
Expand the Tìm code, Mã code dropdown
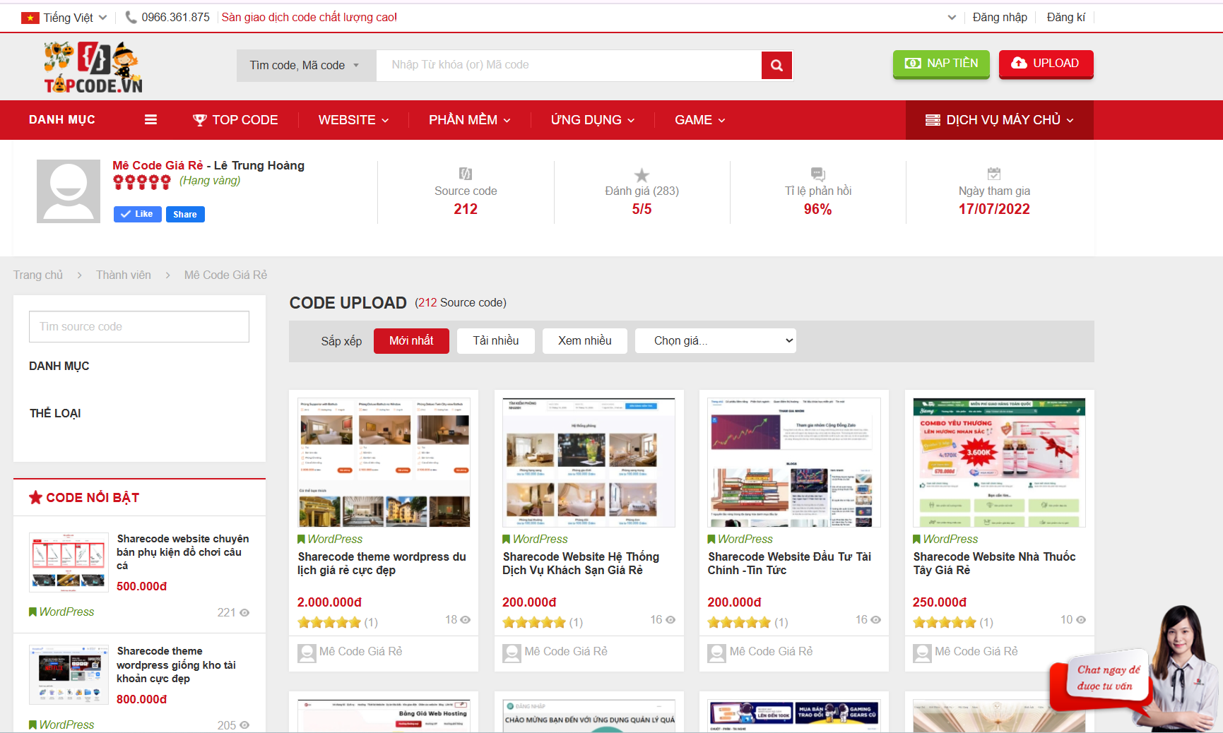click(x=305, y=66)
